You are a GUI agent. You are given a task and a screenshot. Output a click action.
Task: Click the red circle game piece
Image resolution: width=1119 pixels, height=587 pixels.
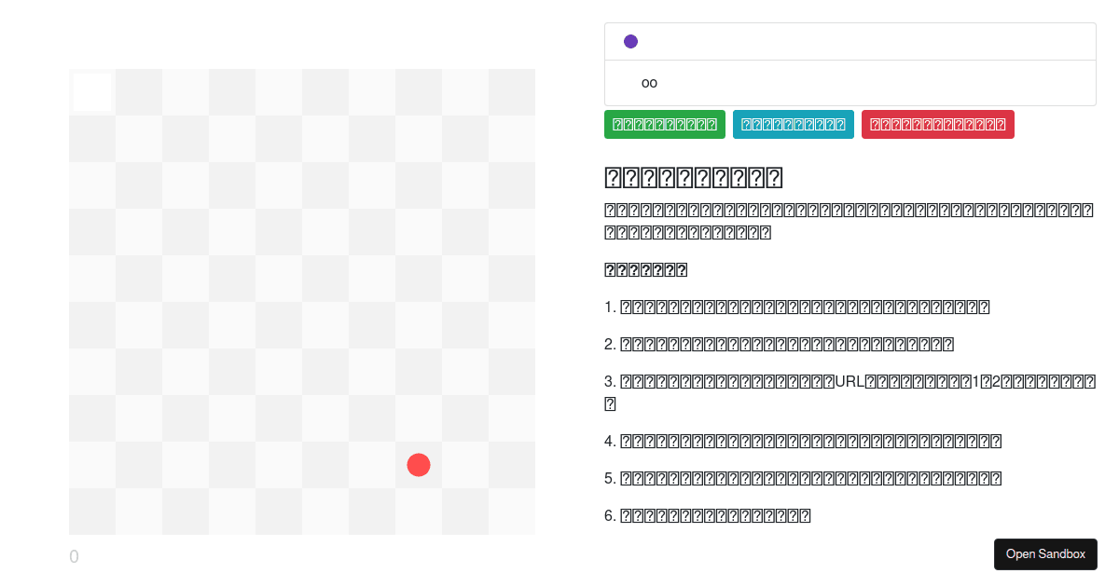(418, 464)
